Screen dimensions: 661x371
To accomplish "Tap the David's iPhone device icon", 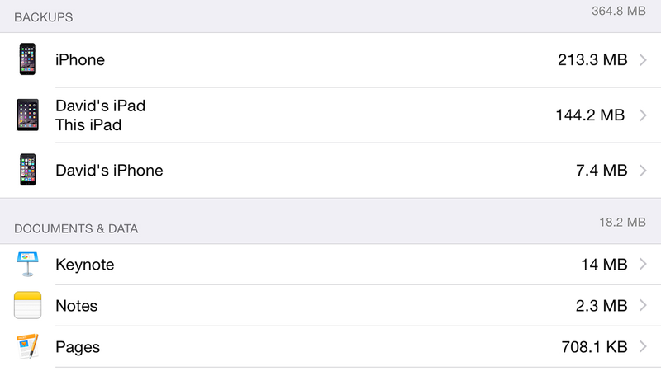I will [x=27, y=170].
